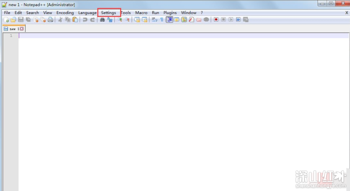Cut selection with the scissors icon
Image resolution: width=350 pixels, height=191 pixels.
click(60, 20)
